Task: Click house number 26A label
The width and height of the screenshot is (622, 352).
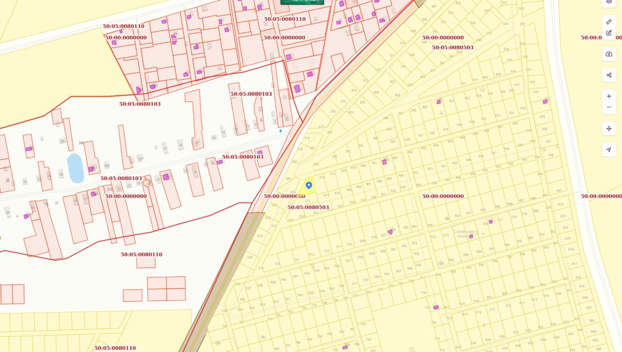Action: [x=107, y=165]
